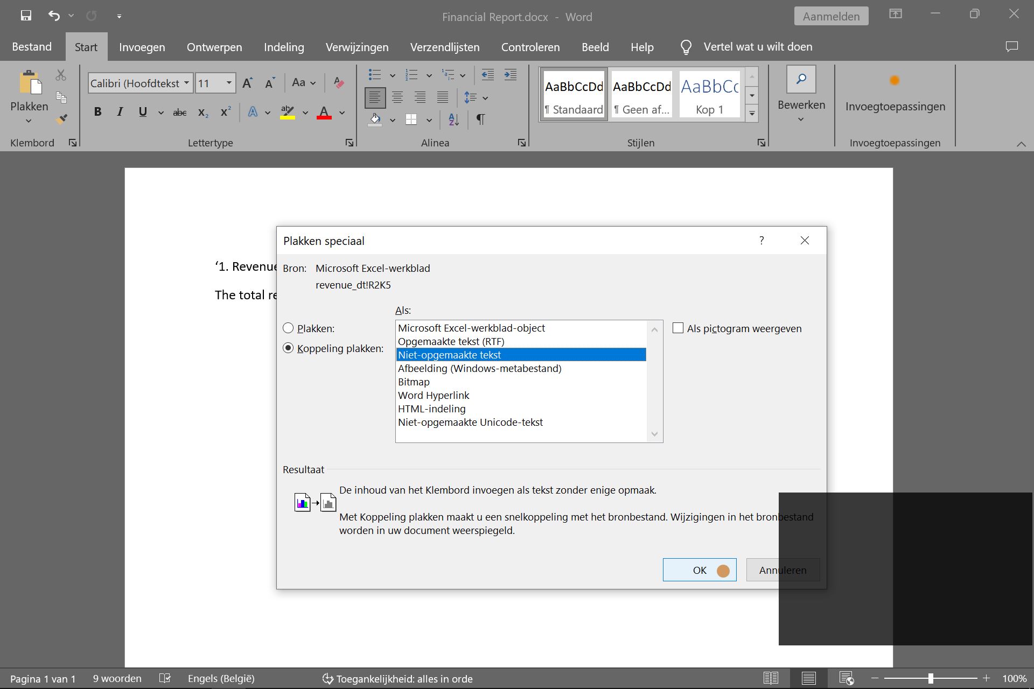Click the Bold formatting icon
This screenshot has height=689, width=1034.
pos(97,113)
